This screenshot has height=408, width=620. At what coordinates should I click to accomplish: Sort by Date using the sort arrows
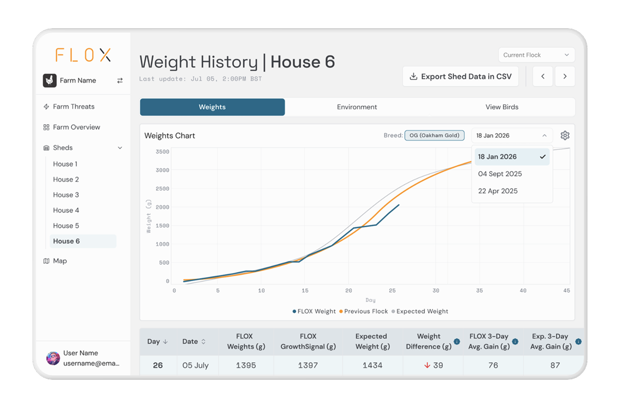203,341
